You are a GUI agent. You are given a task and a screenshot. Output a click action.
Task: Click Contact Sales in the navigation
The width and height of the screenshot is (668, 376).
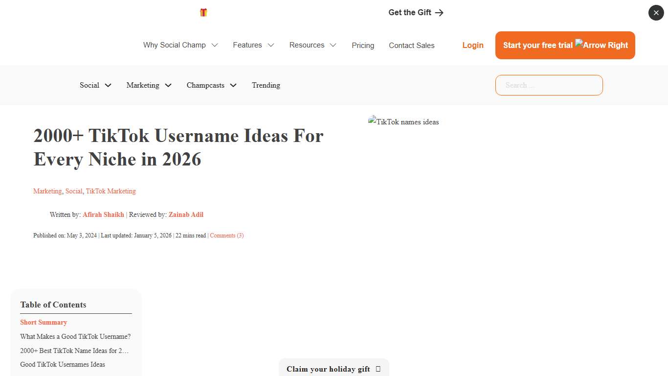pyautogui.click(x=411, y=46)
